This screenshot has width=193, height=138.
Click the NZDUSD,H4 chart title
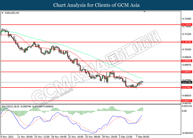[12, 13]
